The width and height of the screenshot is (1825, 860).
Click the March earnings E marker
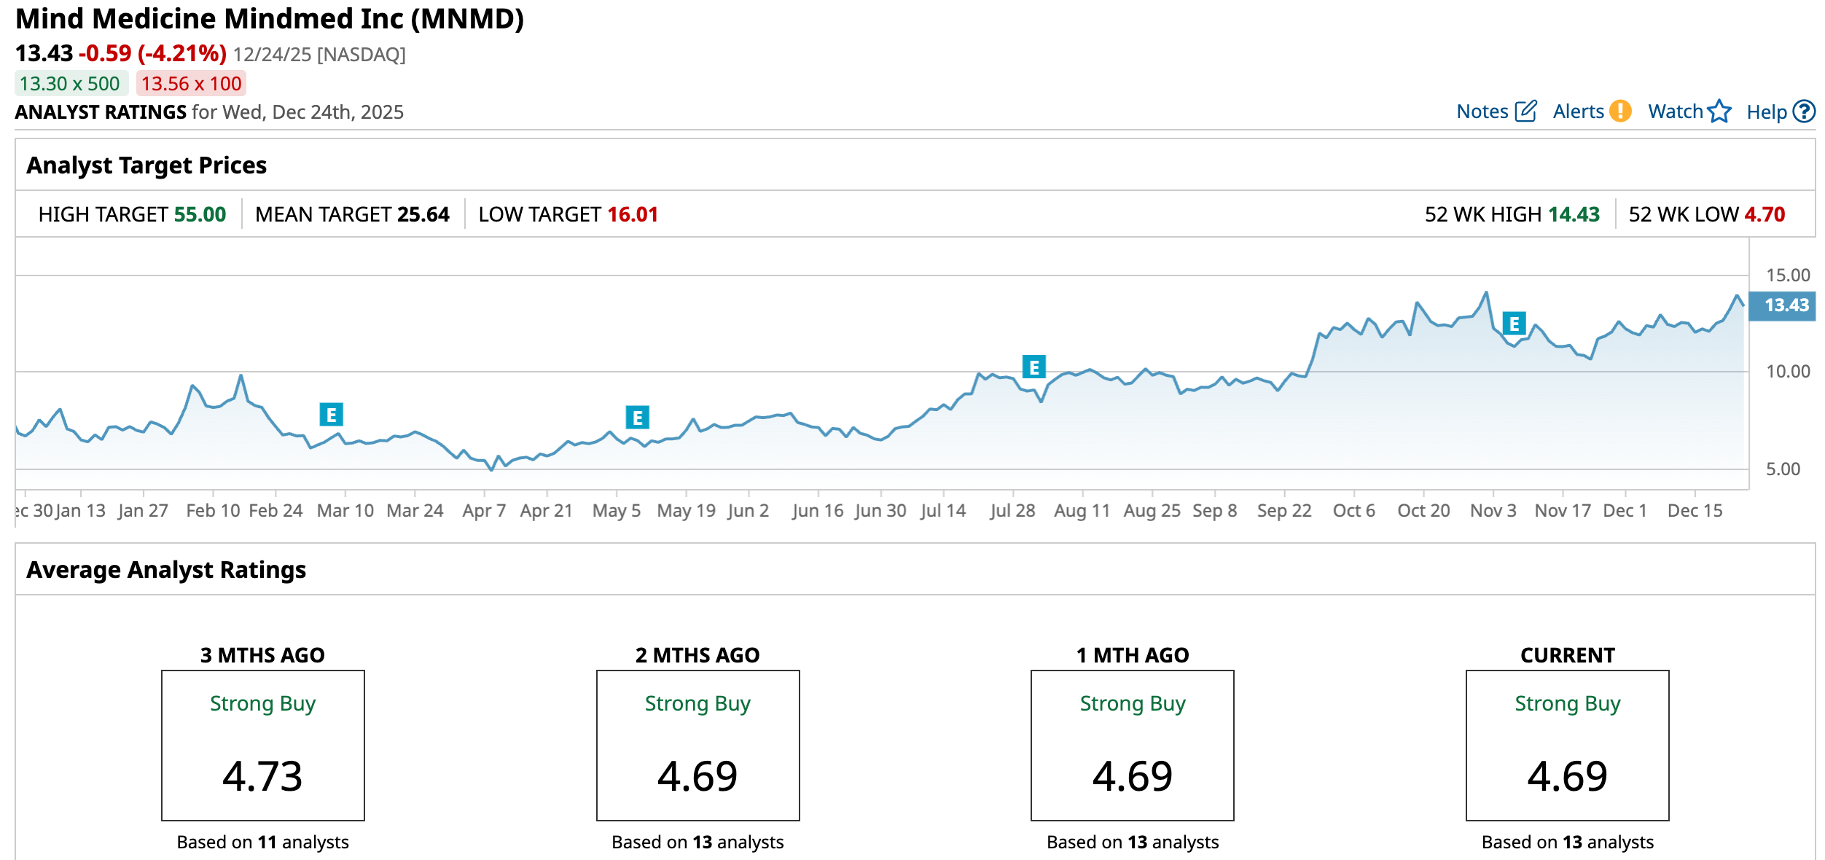[x=332, y=415]
